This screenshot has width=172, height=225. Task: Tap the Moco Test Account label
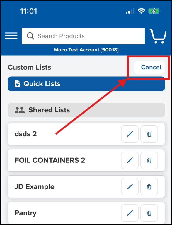tap(86, 50)
